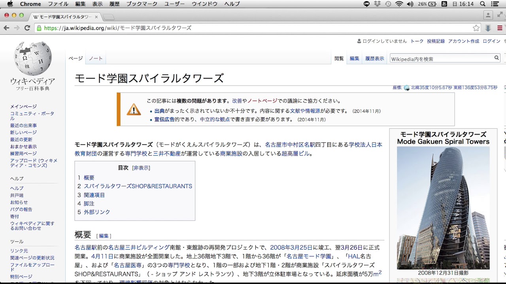
Task: Click the Time Machine menu bar icon
Action: 388,4
